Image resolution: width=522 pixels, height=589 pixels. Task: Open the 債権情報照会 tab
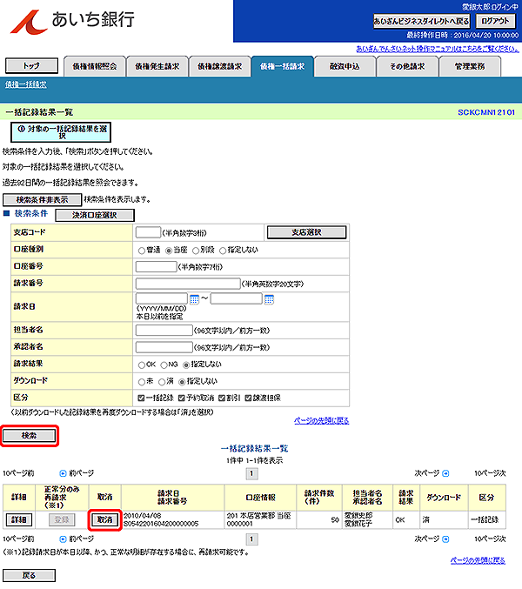95,66
